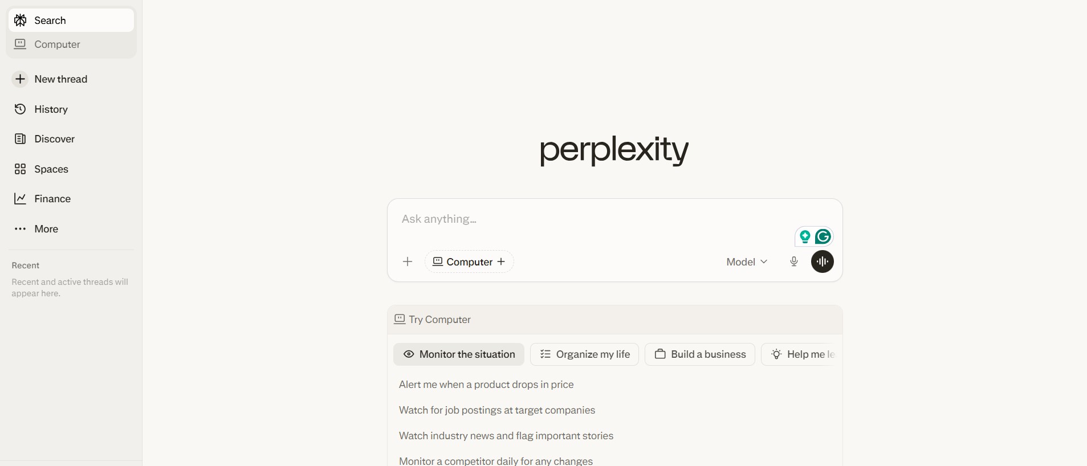The image size is (1087, 466).
Task: Add a source with the Computer plus chip
Action: 501,262
